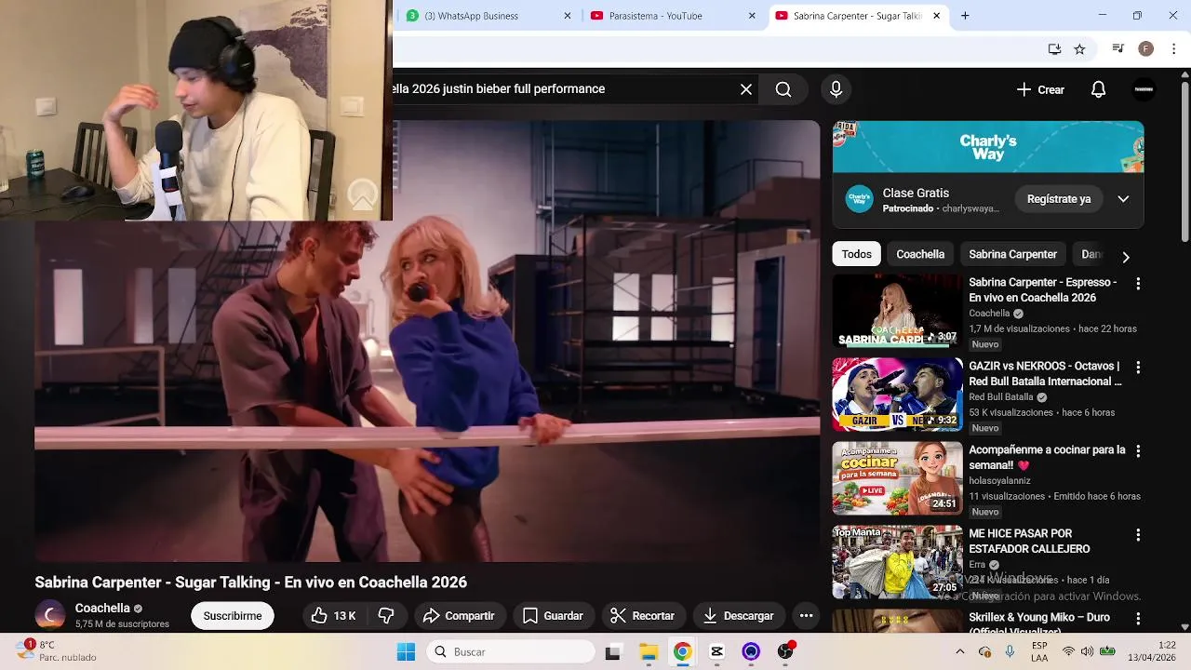Select the Todos filter chip
This screenshot has width=1191, height=670.
coord(857,254)
